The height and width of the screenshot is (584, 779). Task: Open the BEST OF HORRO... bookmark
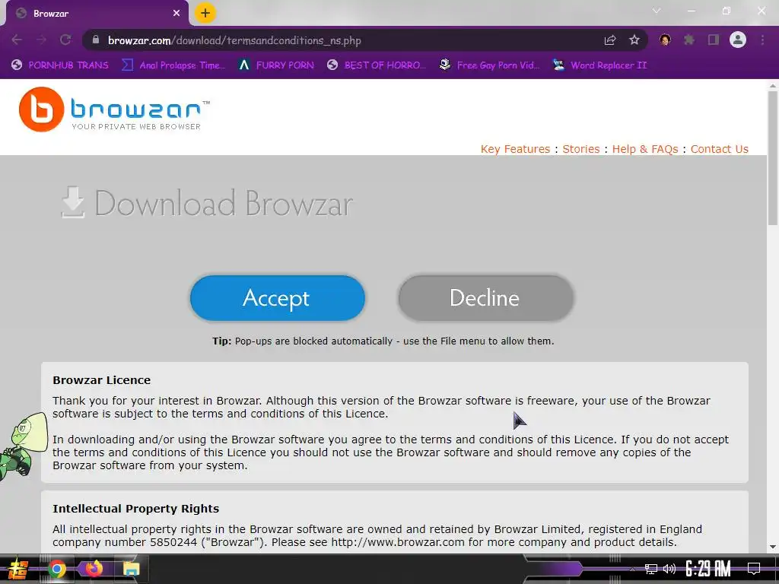[376, 65]
